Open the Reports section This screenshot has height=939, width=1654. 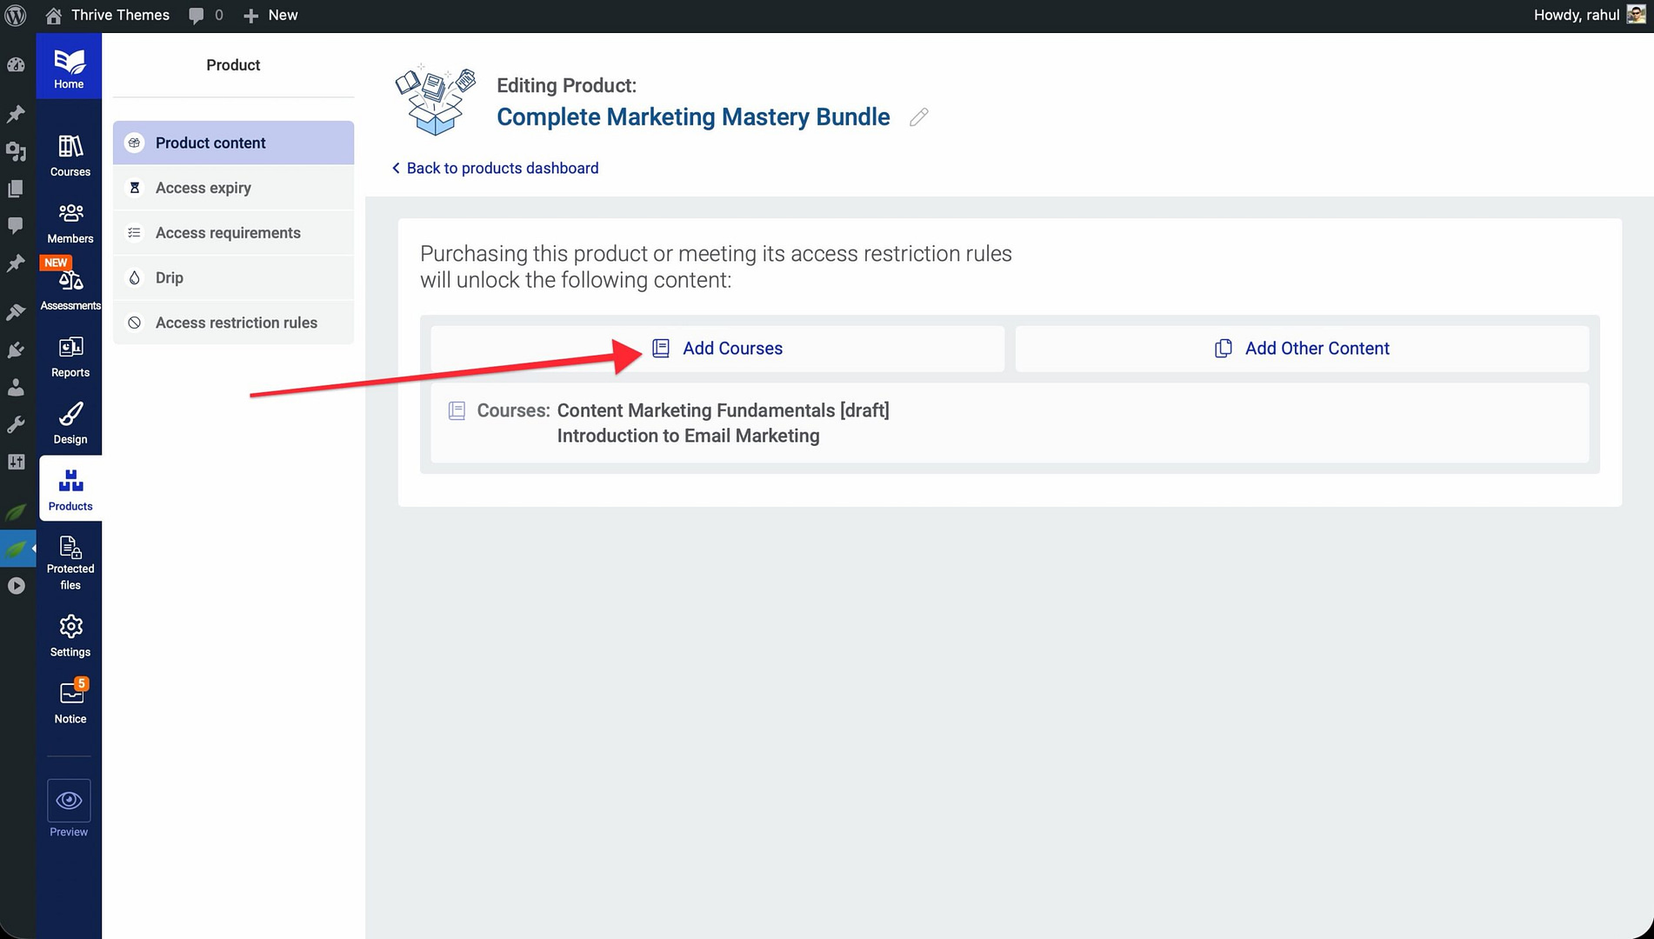click(x=70, y=356)
